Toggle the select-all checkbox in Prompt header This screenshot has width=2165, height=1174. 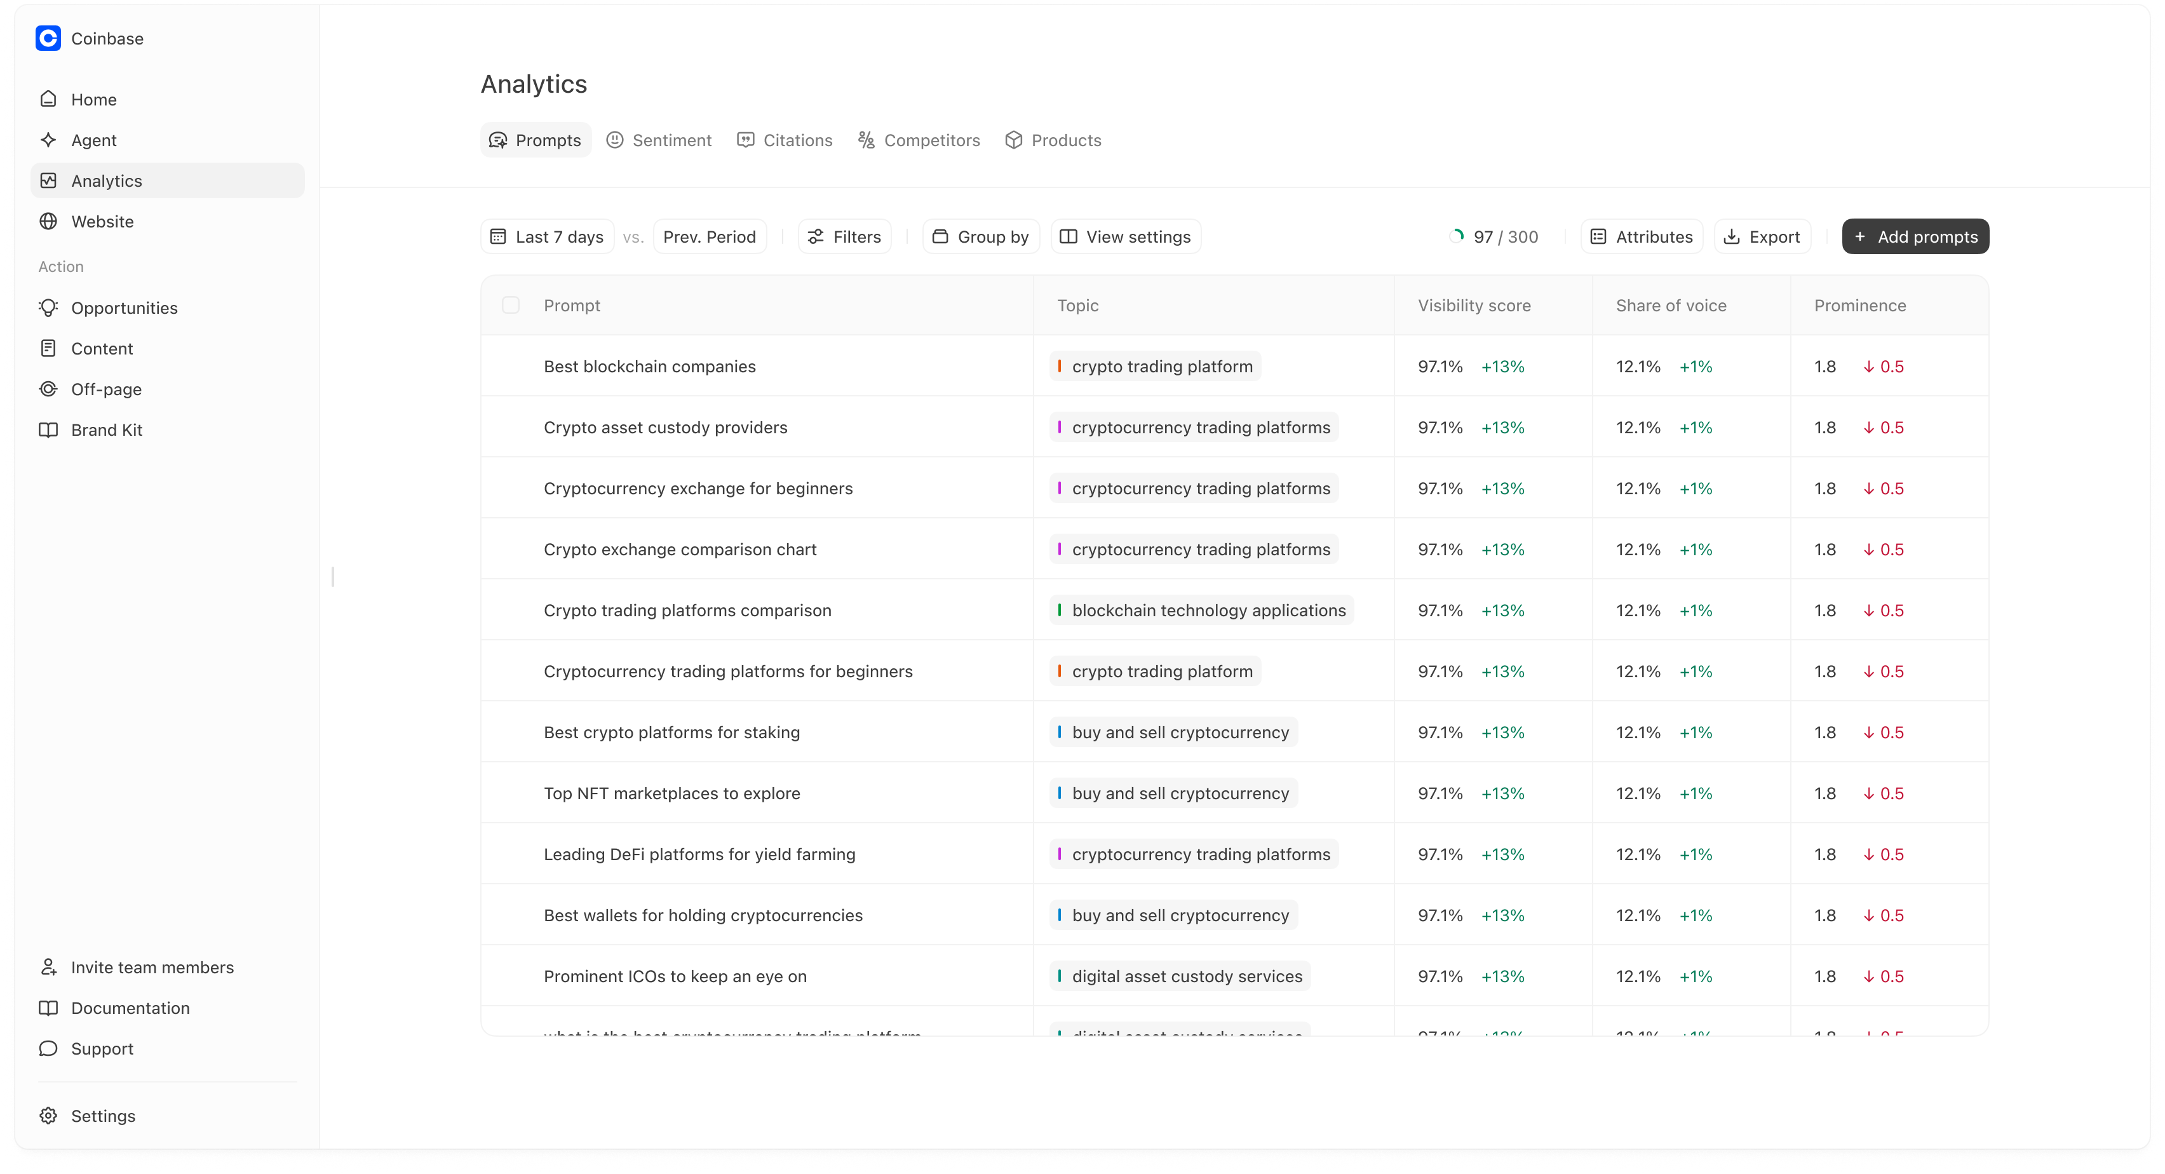tap(510, 306)
